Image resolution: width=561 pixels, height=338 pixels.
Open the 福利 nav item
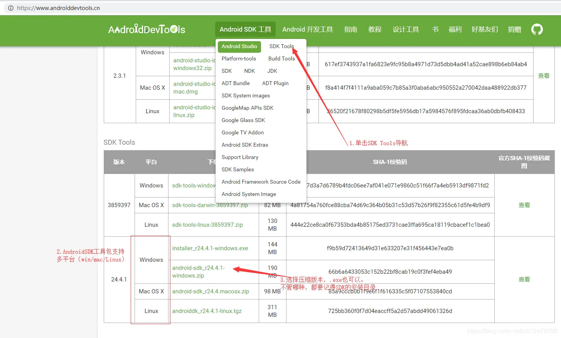(455, 29)
